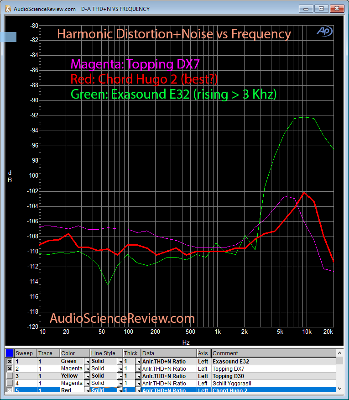Click the 'Green' color cell in sweep 1
The width and height of the screenshot is (349, 400).
pos(72,362)
